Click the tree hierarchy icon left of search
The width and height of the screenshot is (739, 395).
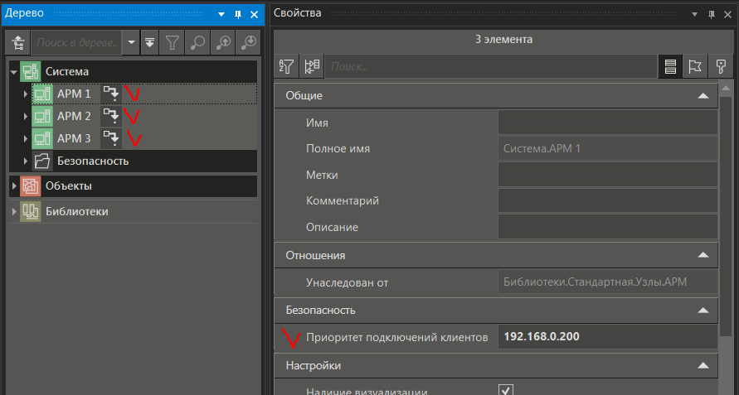pos(19,42)
